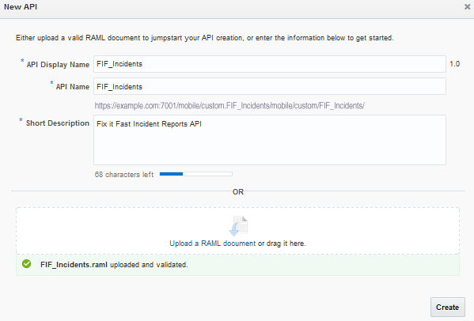Screen dimensions: 474x321
Task: Click the 'uploaded and validated' status text
Action: point(149,265)
